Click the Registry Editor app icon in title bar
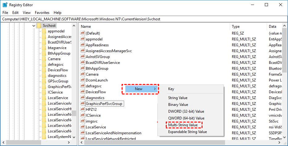Viewport: 288px width, 146px height. click(5, 5)
